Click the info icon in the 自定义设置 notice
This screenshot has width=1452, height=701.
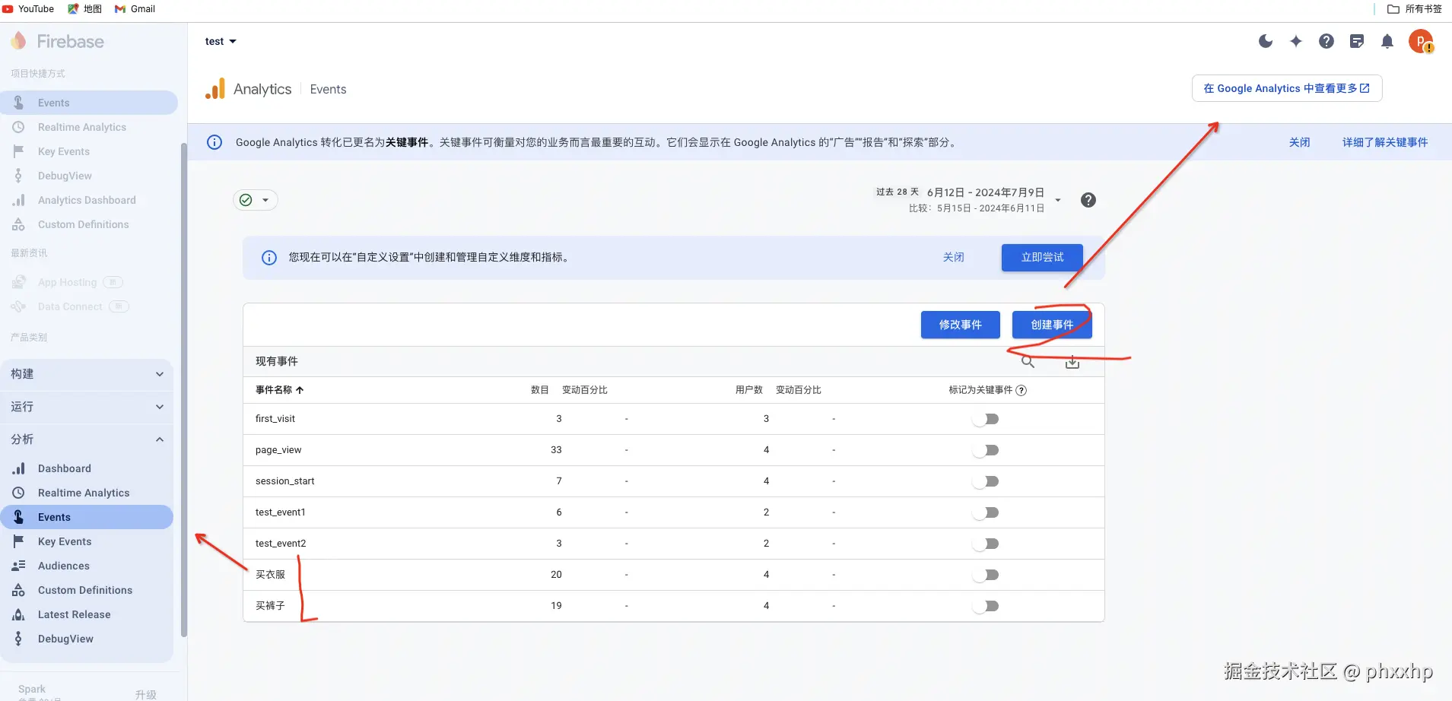click(x=269, y=258)
